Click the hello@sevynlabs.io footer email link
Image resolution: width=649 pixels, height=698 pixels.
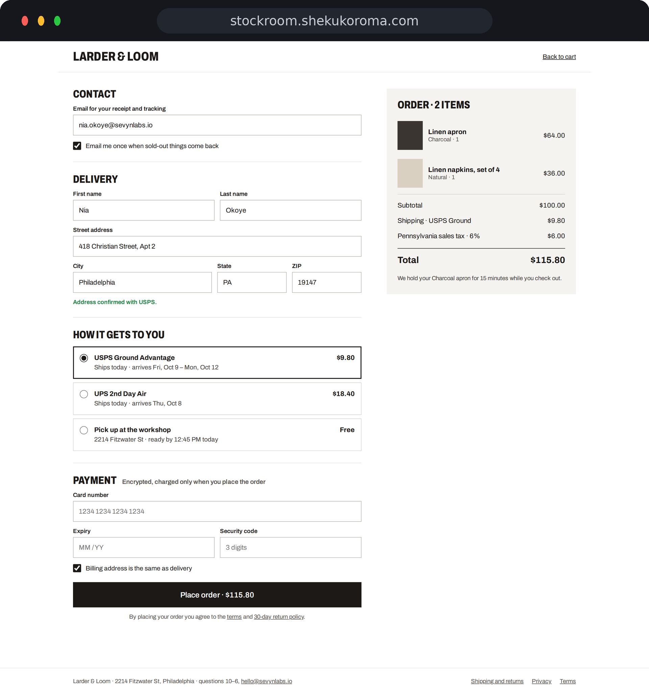[x=267, y=681]
